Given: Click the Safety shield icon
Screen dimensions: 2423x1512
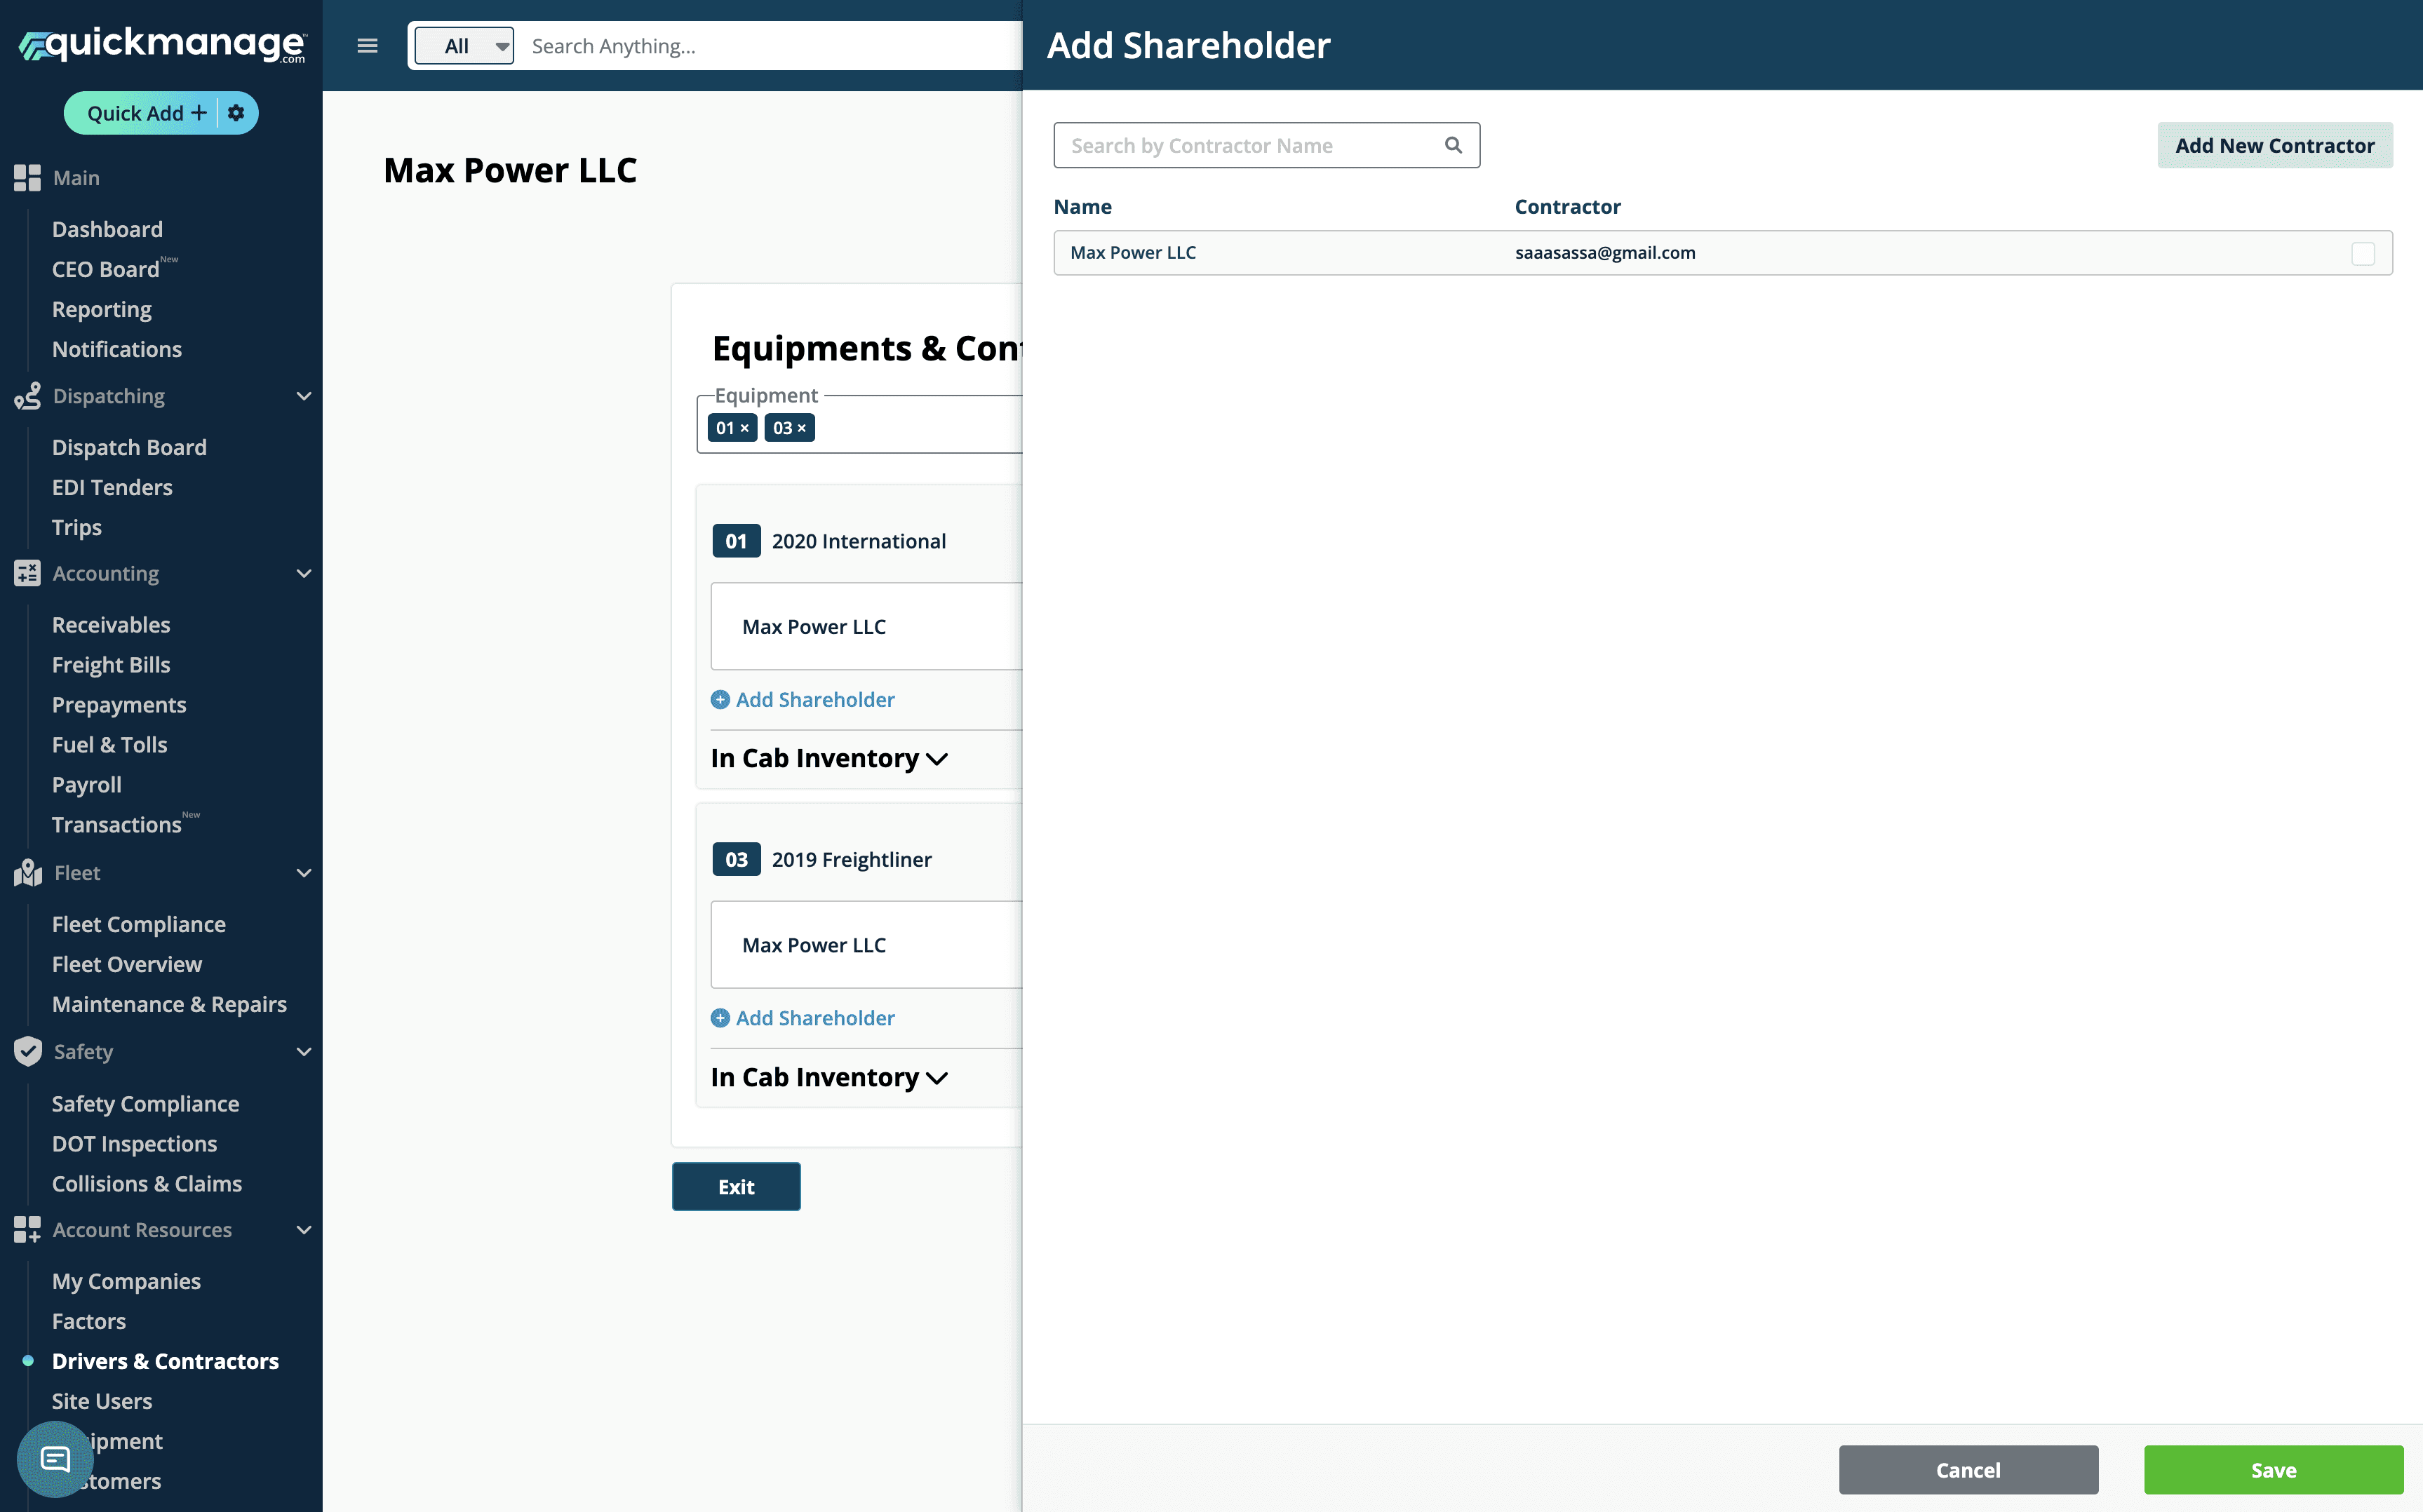Looking at the screenshot, I should click(28, 1051).
